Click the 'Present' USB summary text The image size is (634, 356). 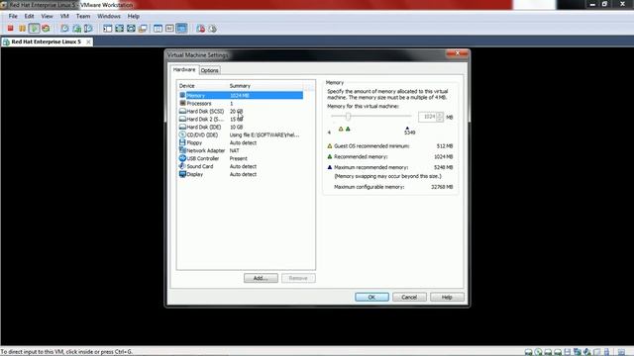(238, 158)
